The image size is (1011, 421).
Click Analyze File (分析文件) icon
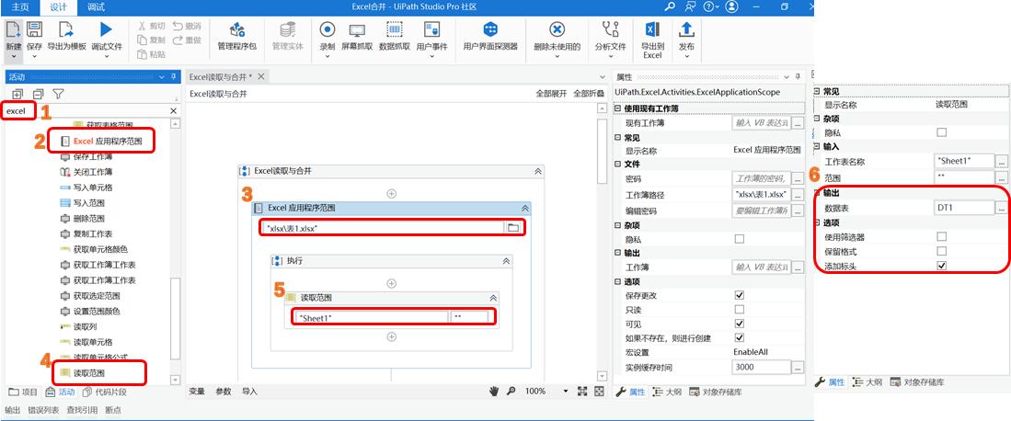pos(610,29)
